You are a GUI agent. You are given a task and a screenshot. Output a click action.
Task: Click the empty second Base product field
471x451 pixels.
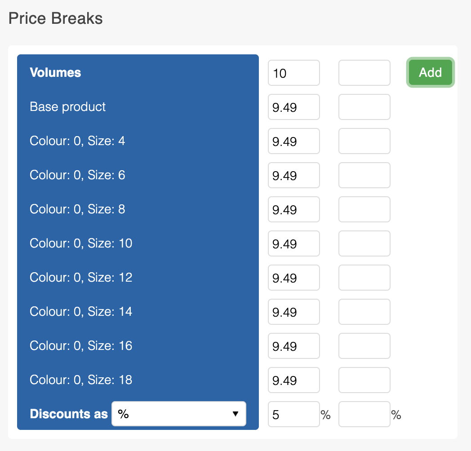click(364, 107)
